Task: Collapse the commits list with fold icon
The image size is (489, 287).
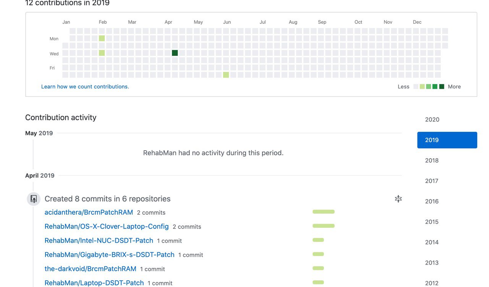Action: coord(398,199)
